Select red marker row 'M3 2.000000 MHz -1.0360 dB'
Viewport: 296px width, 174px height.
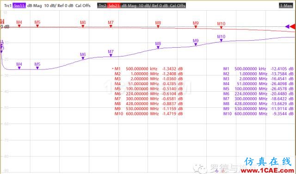(x=148, y=79)
